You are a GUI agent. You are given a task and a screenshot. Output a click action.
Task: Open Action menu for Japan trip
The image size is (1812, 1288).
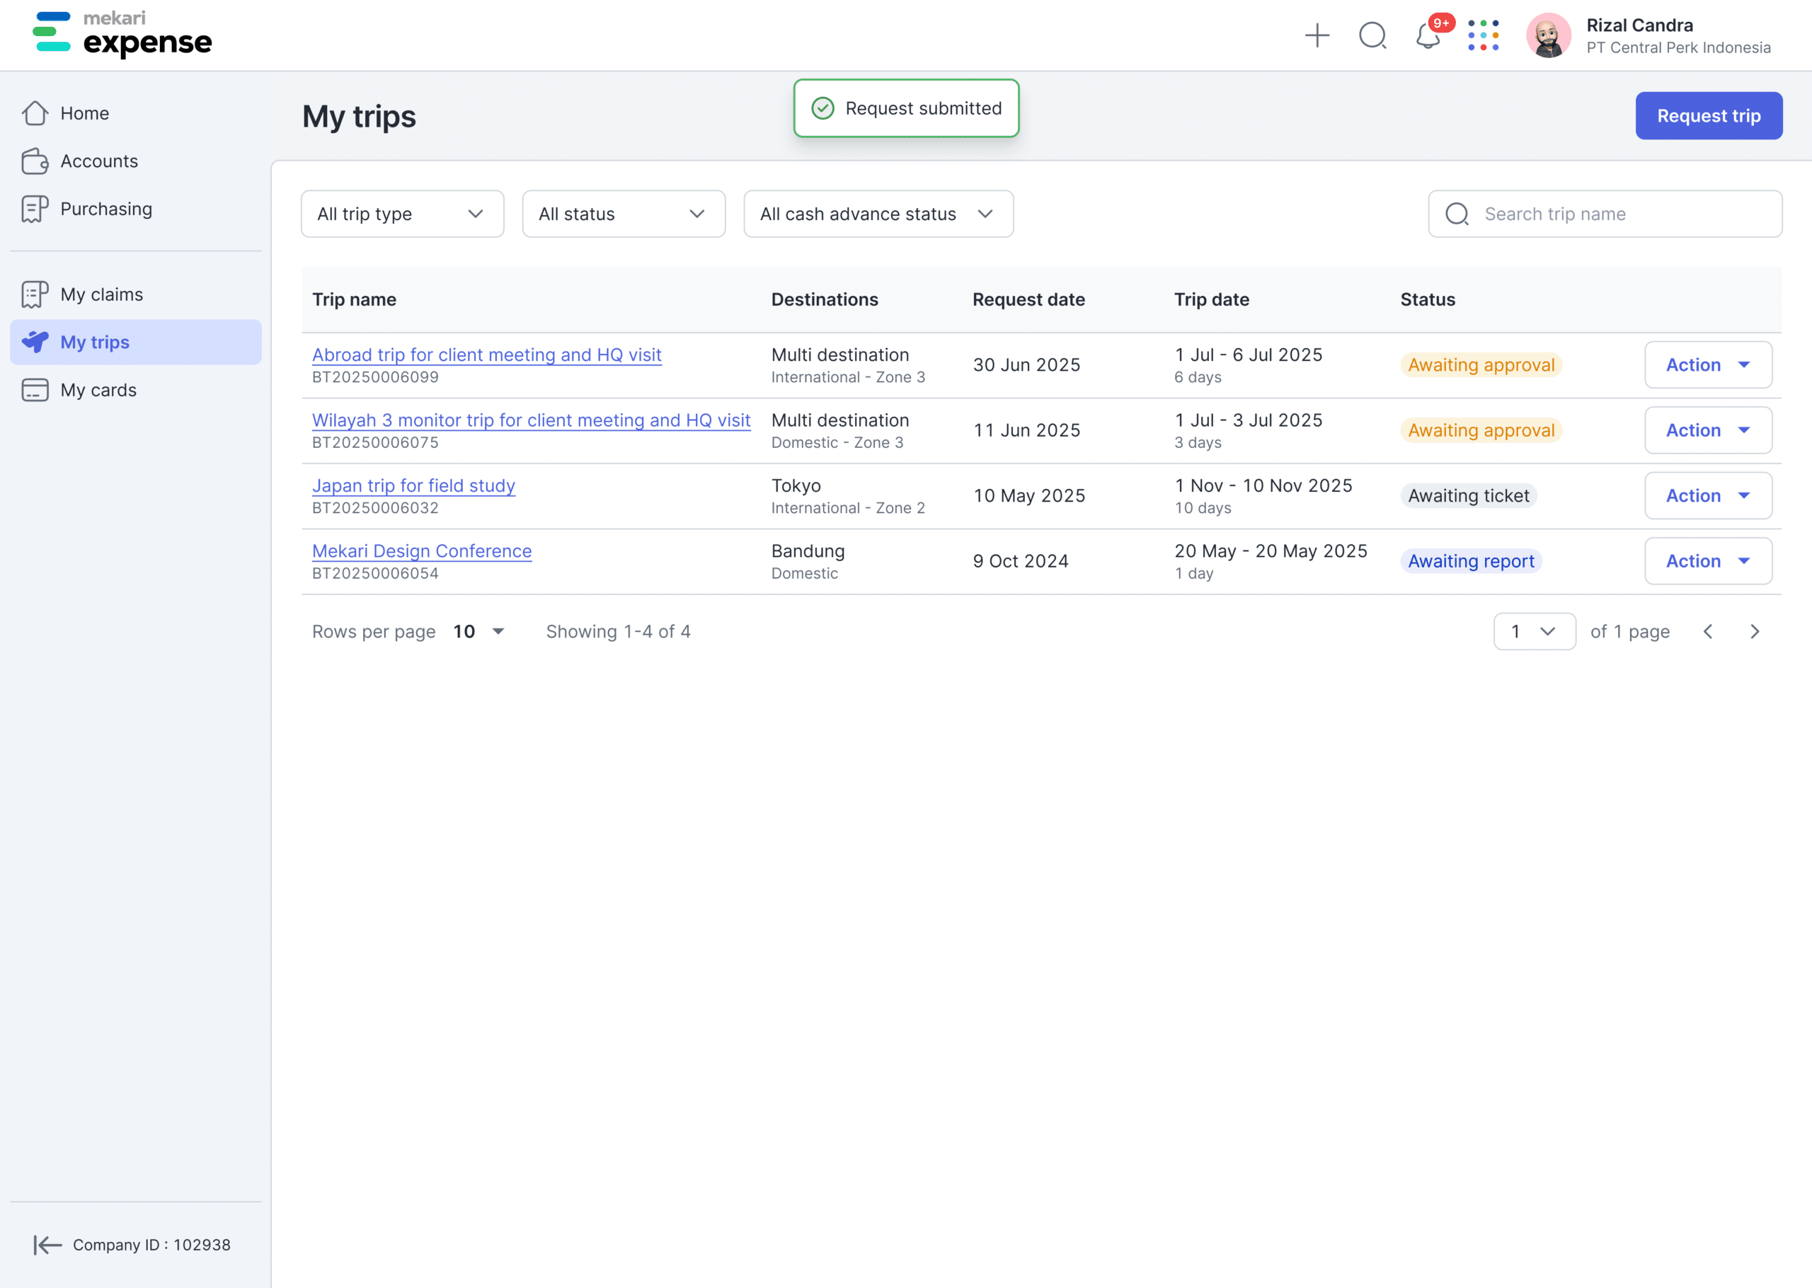pyautogui.click(x=1707, y=495)
